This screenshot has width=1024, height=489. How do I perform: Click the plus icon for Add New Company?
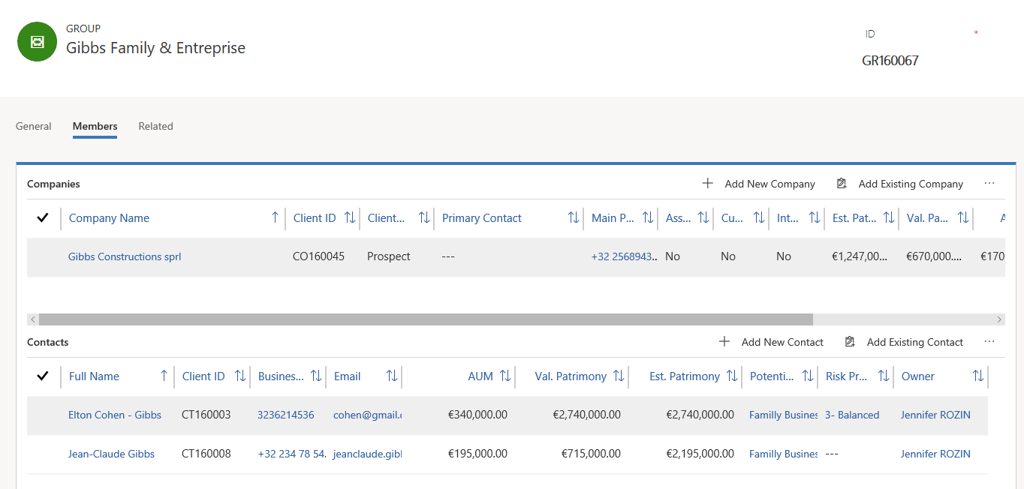pos(707,183)
